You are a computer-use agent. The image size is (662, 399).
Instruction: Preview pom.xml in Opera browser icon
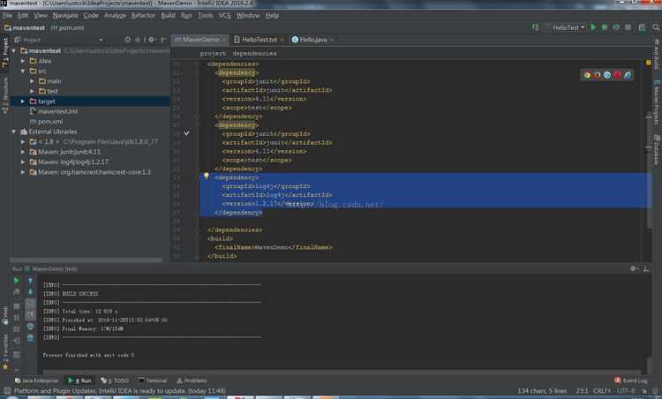(x=617, y=75)
